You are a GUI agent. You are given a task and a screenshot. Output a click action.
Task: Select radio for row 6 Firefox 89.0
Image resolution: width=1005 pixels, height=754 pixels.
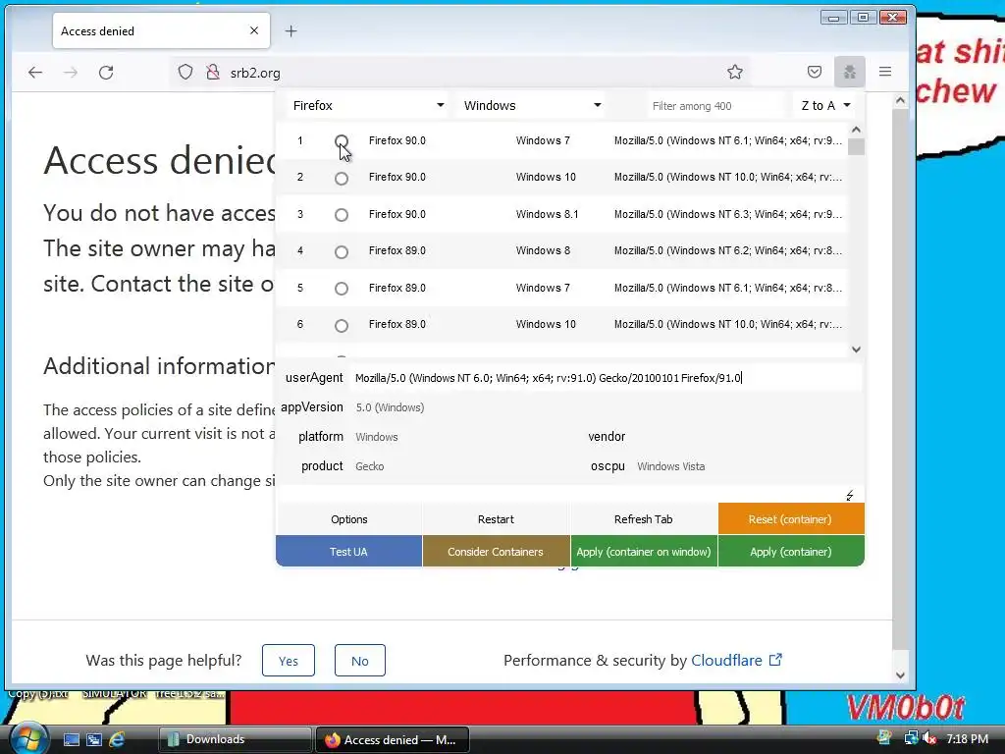(342, 326)
